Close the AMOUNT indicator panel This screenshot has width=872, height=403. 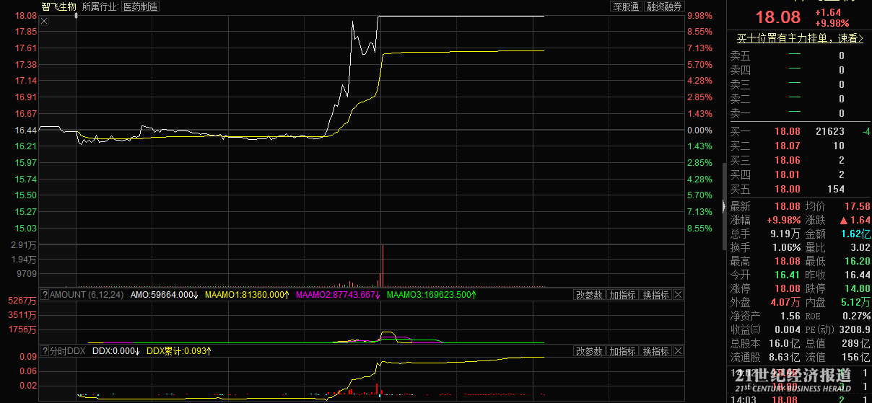[x=679, y=295]
